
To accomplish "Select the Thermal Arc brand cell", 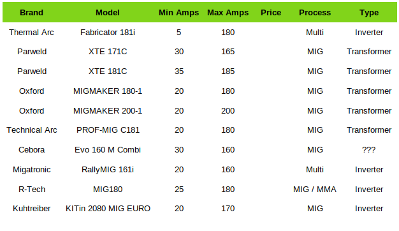I will coord(32,33).
